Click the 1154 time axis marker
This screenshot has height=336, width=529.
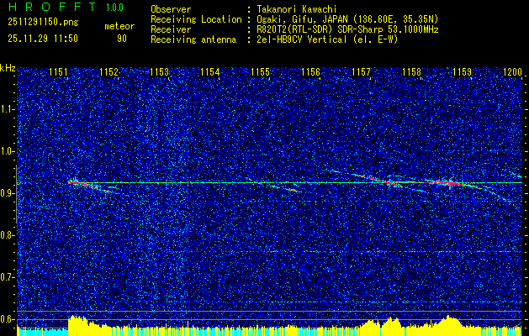[210, 72]
